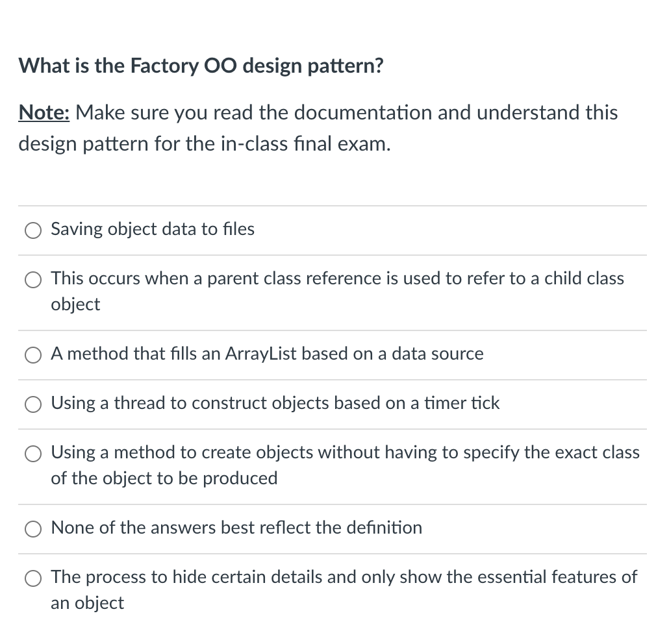The image size is (669, 631).
Task: Choose 'A method that fills an ArrayList' option
Action: tap(33, 354)
